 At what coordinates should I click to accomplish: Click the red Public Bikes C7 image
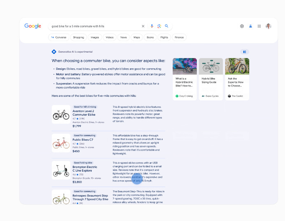coord(61,143)
